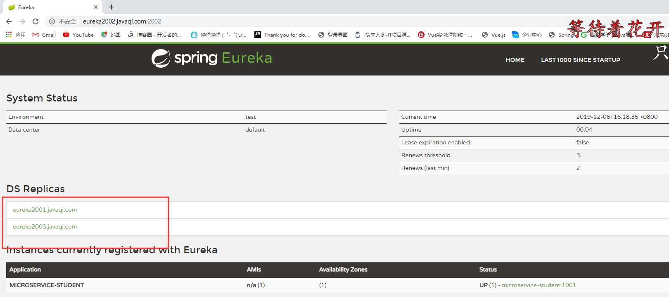Open the 登录界面 bookmark
The height and width of the screenshot is (297, 669).
[x=333, y=35]
